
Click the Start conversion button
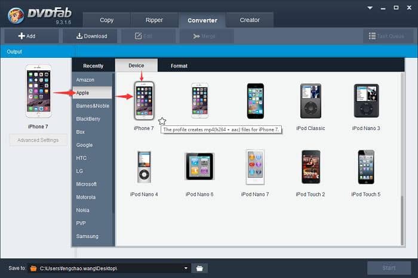(389, 268)
